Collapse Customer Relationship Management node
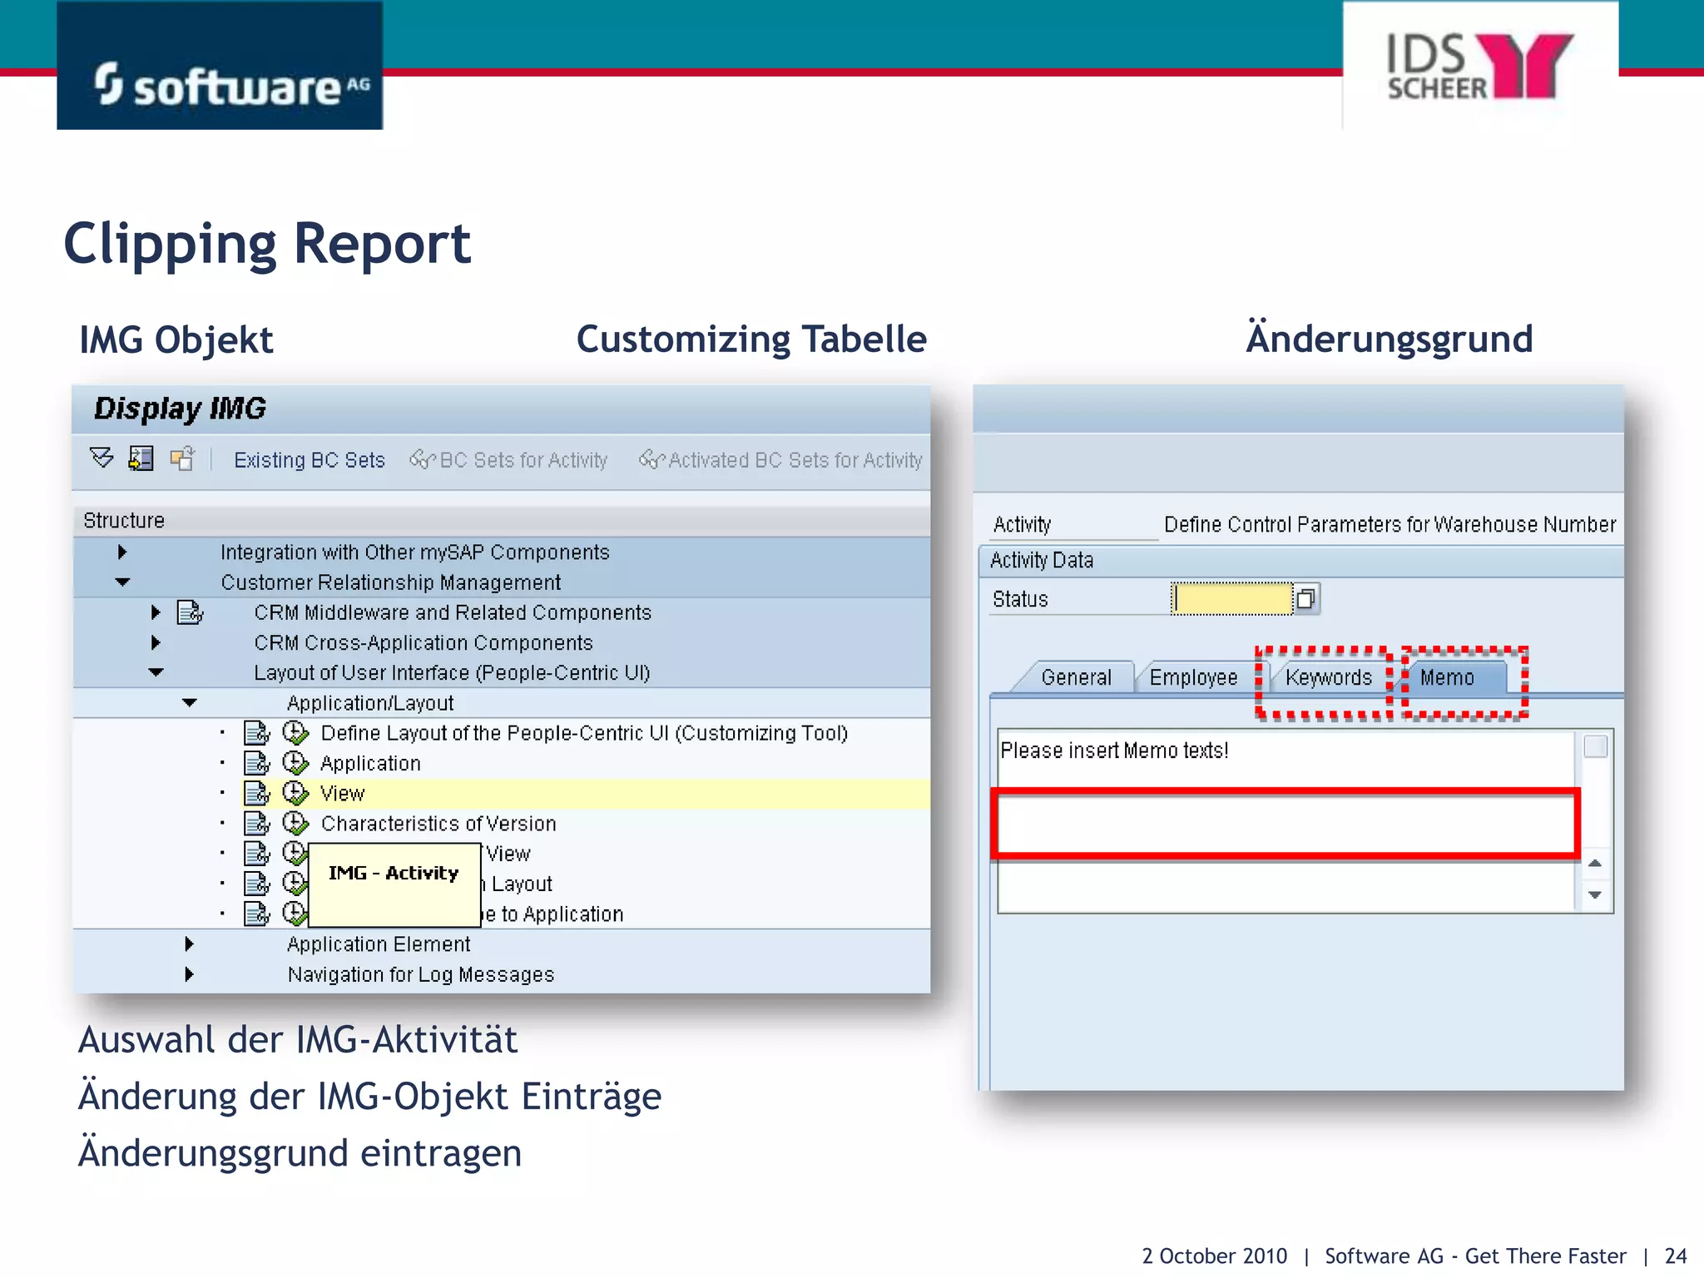The image size is (1704, 1278). coord(123,582)
